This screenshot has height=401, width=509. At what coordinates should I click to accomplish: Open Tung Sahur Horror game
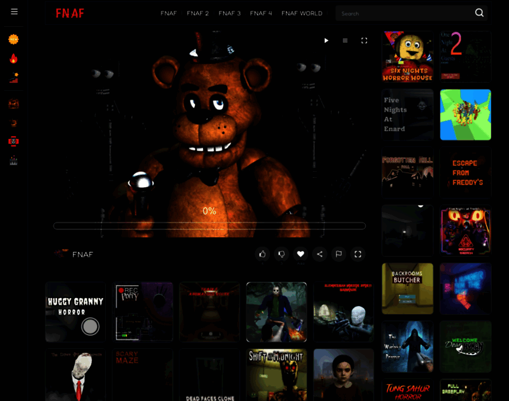click(x=407, y=390)
